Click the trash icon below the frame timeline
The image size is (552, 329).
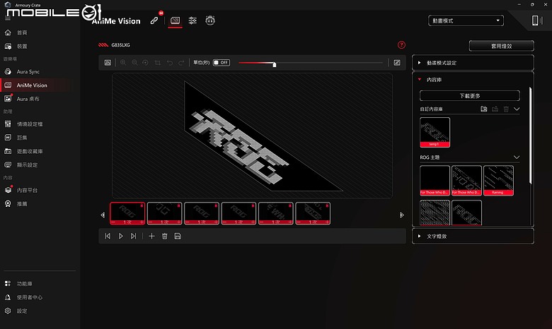pos(164,237)
